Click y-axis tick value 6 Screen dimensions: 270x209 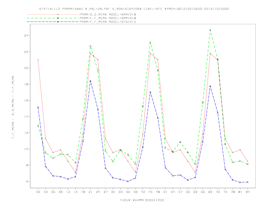coord(27,182)
